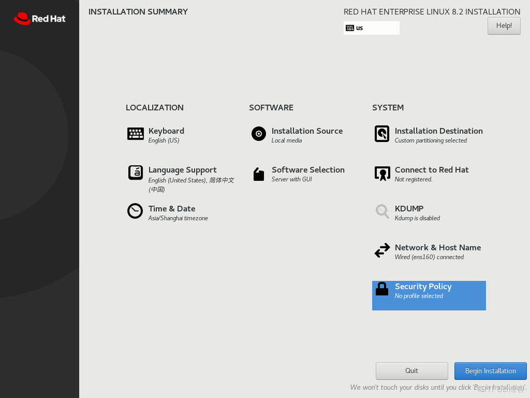Click the Installation Destination disk icon

coord(382,134)
